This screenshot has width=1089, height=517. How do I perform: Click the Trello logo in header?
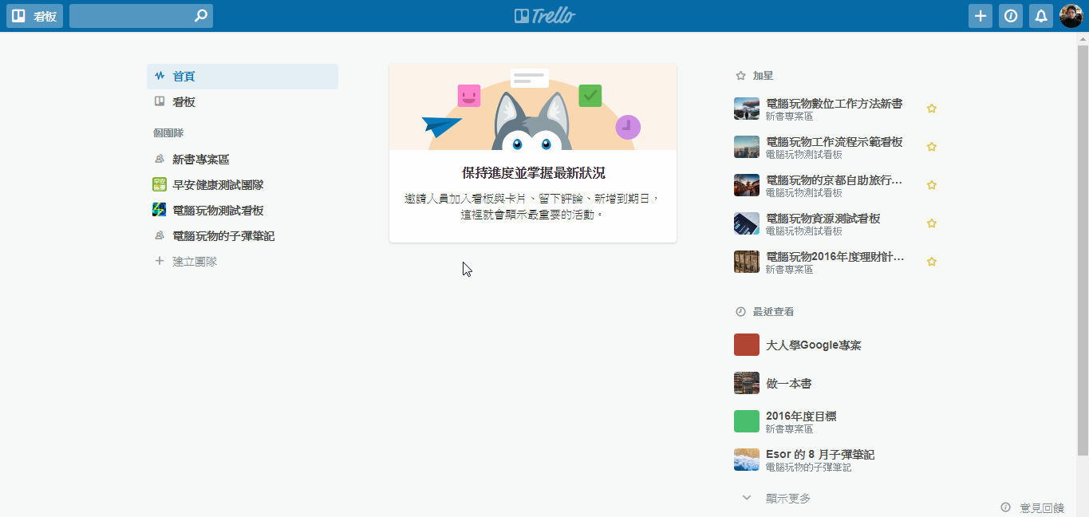pyautogui.click(x=545, y=16)
